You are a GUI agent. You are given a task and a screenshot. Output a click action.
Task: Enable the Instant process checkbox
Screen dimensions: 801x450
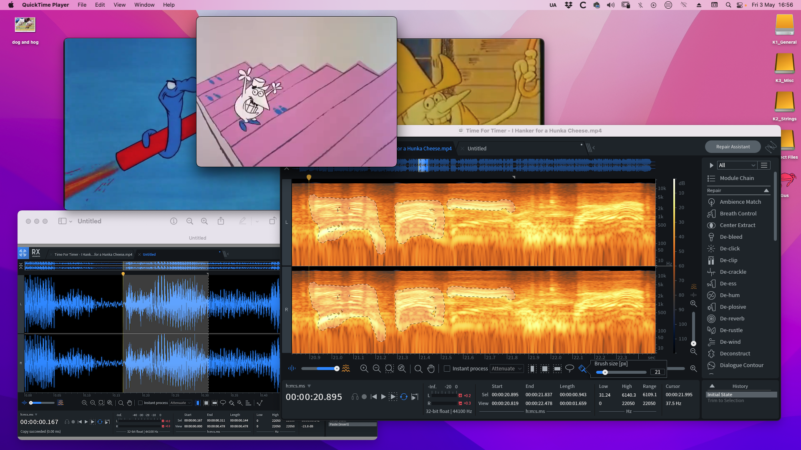coord(447,368)
